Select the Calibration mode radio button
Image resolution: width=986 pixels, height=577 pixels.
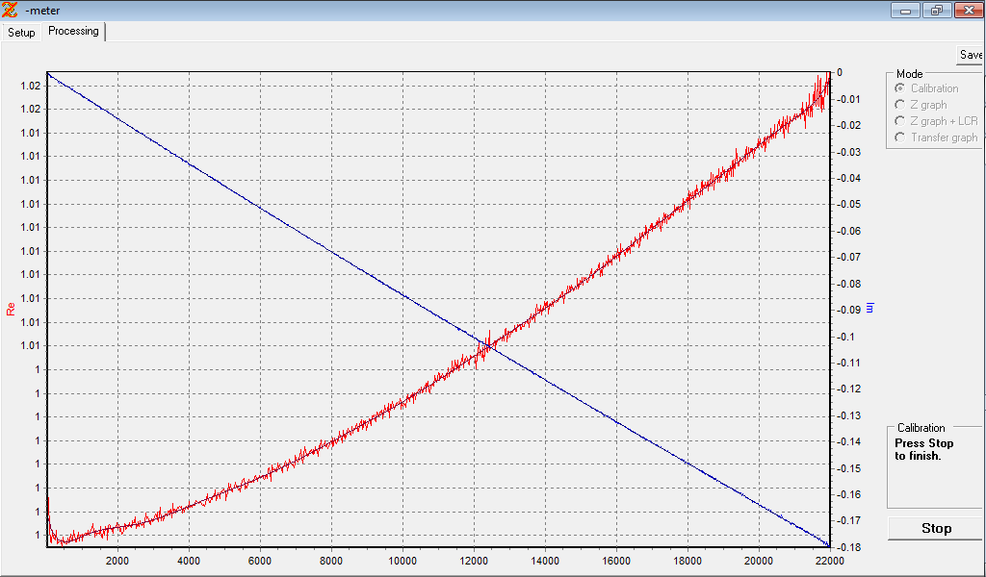pos(900,88)
